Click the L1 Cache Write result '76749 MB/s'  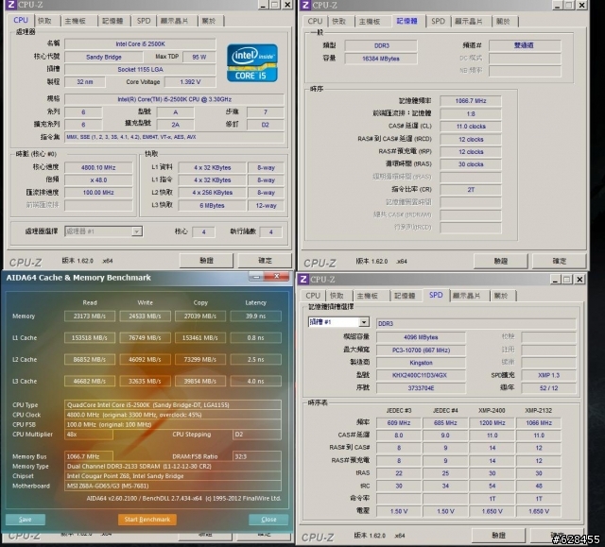[145, 337]
